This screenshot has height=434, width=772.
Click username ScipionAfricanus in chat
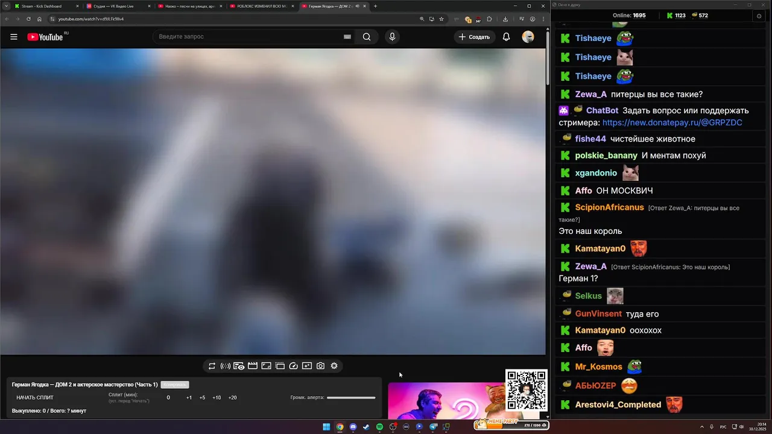(x=610, y=207)
